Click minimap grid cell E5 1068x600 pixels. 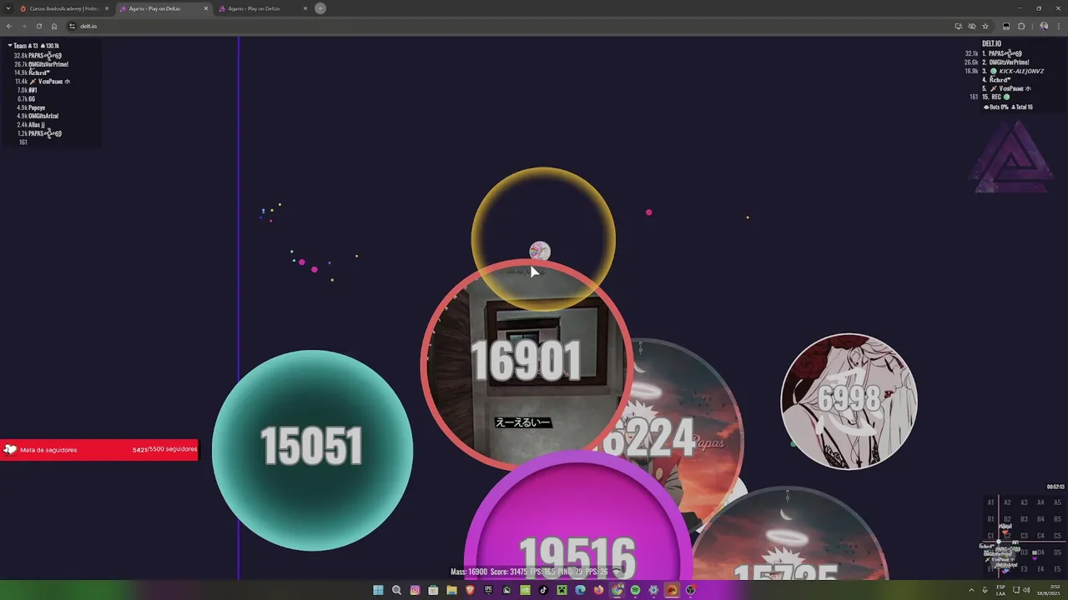[1058, 569]
